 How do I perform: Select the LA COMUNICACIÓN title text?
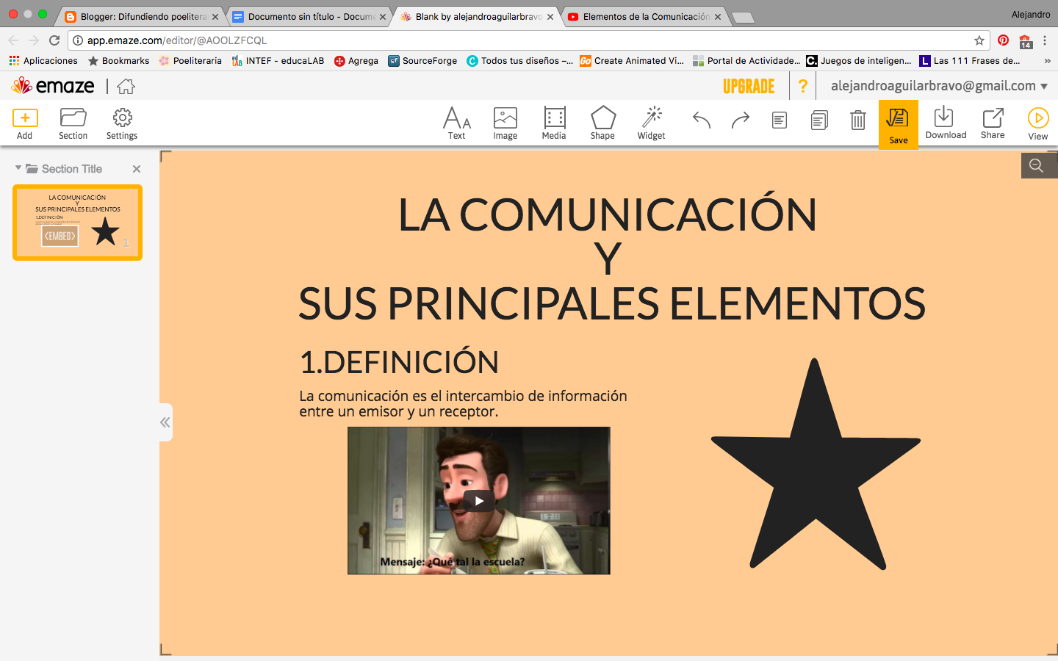pyautogui.click(x=608, y=214)
